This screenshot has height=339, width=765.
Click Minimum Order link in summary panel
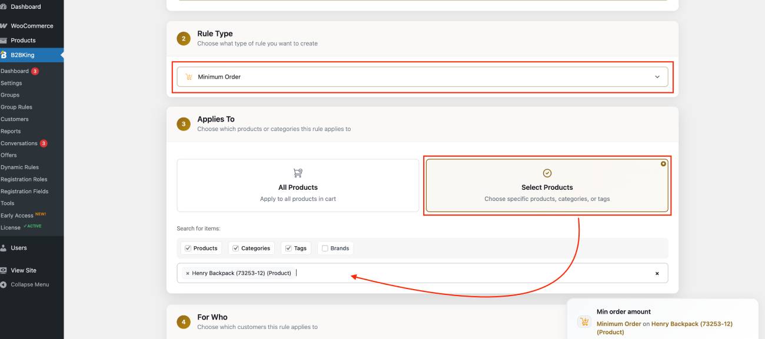pyautogui.click(x=618, y=324)
